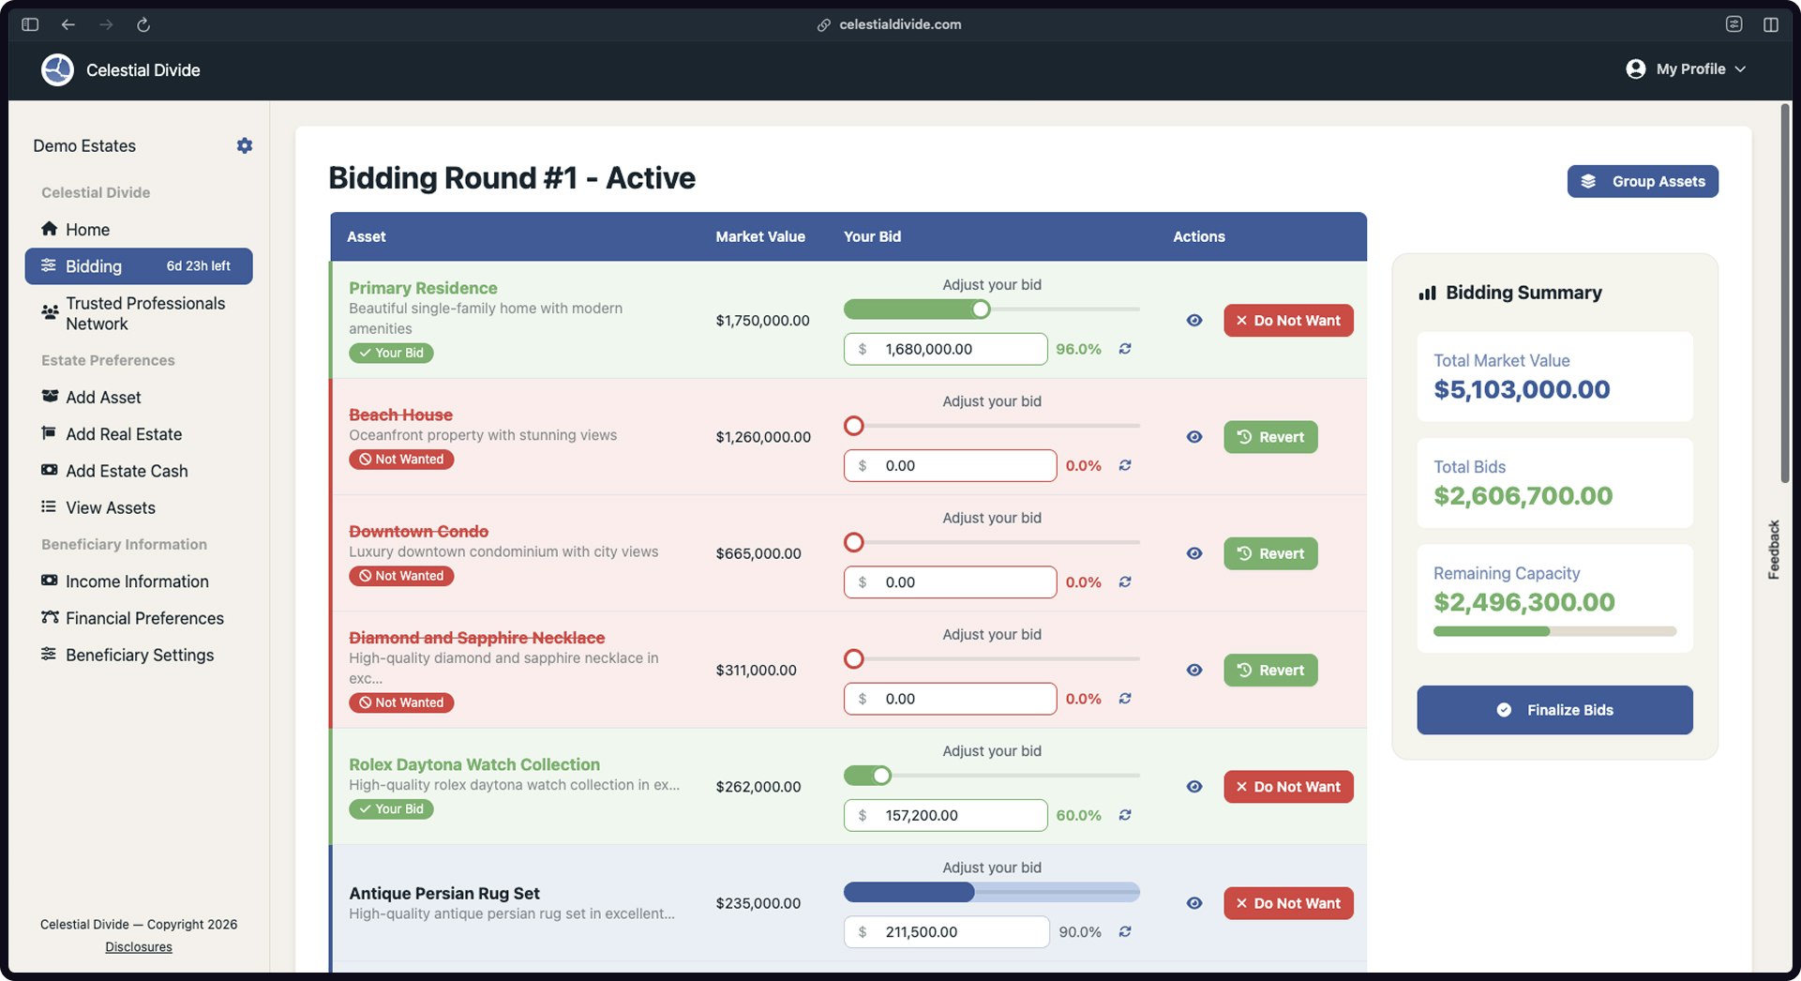The image size is (1801, 981).
Task: View Downtown Condo details eye icon
Action: [1194, 553]
